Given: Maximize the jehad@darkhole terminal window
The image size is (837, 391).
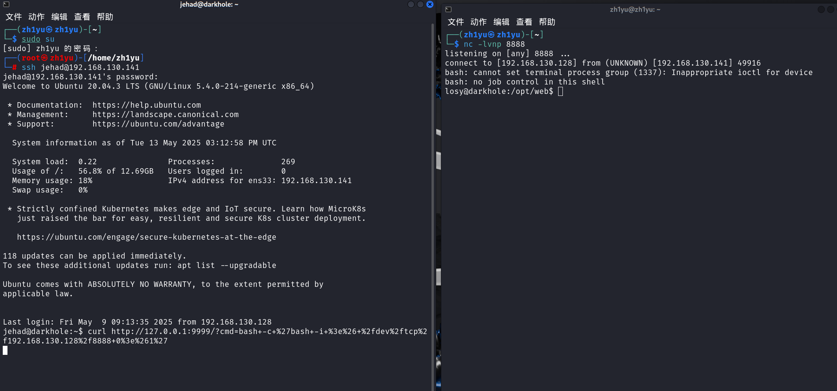Looking at the screenshot, I should coord(420,4).
